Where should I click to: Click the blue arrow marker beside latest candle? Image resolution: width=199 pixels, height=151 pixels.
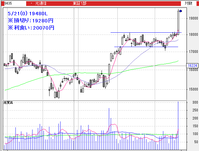click(181, 11)
